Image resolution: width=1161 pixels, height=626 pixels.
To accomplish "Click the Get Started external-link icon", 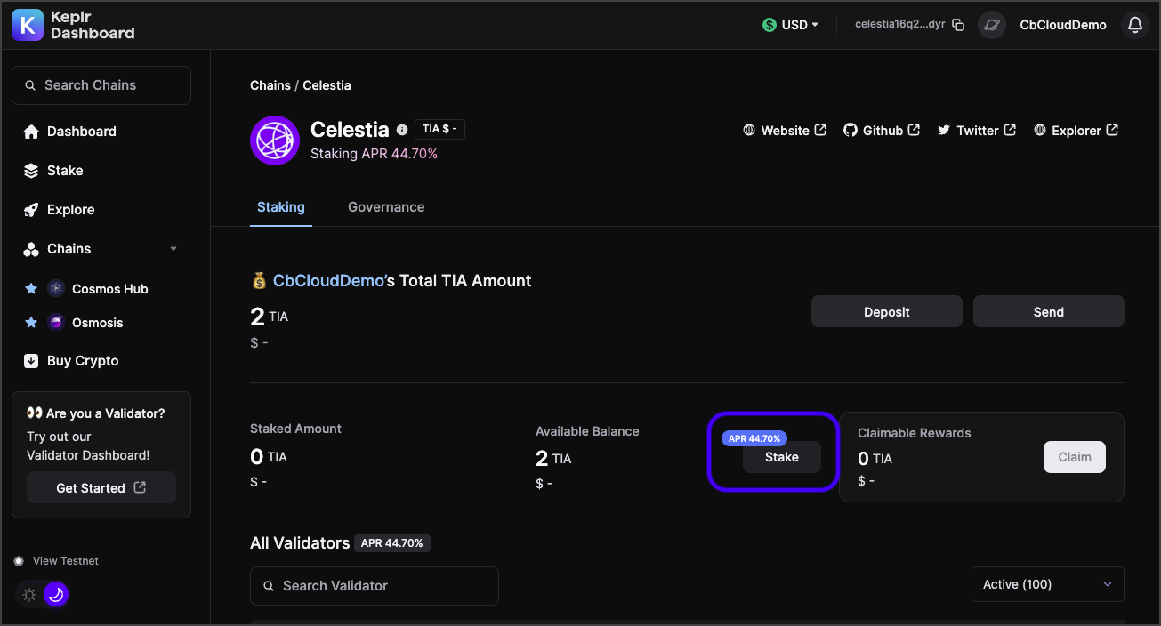I will 140,487.
